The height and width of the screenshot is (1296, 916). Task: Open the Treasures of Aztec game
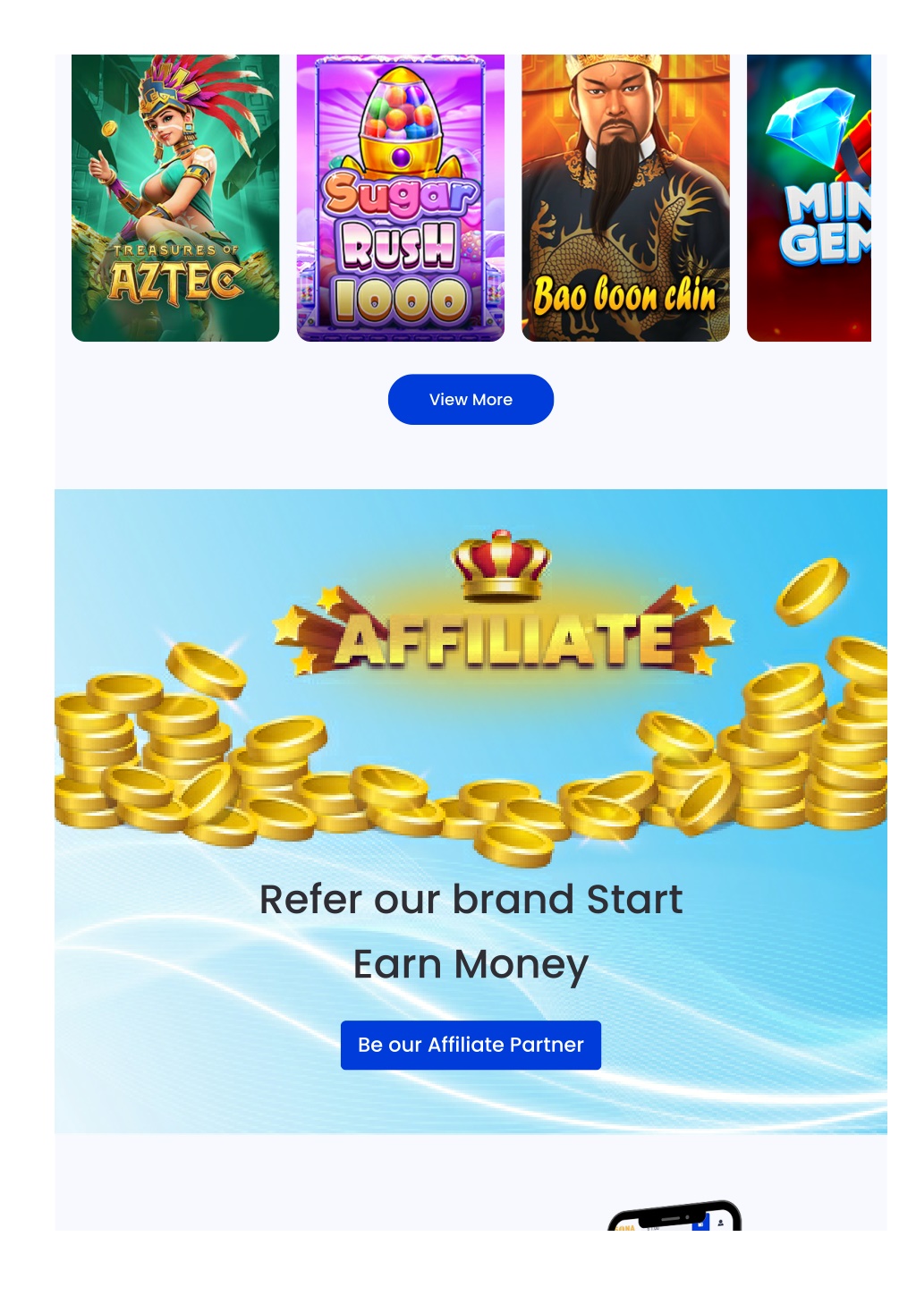click(x=175, y=198)
